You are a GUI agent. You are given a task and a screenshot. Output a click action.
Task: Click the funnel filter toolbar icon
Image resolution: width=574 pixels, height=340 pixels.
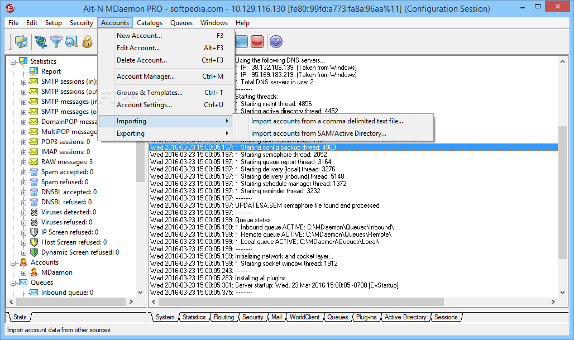point(56,42)
